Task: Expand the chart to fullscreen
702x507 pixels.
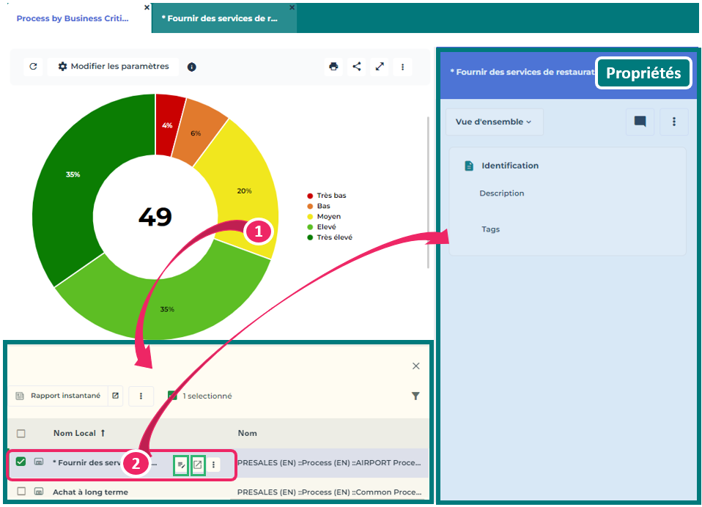Action: pos(380,67)
